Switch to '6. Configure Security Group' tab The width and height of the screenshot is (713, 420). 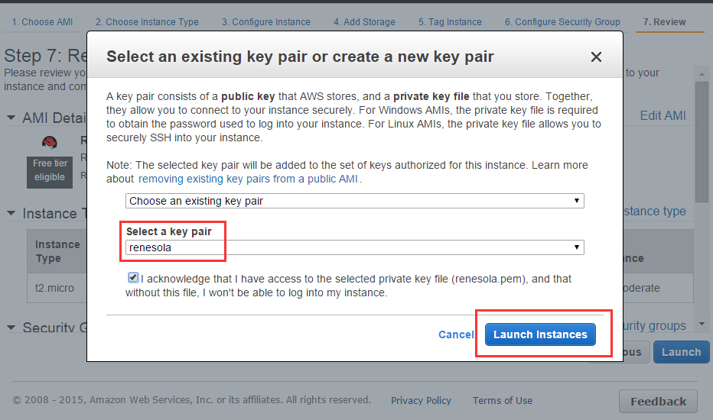[562, 22]
